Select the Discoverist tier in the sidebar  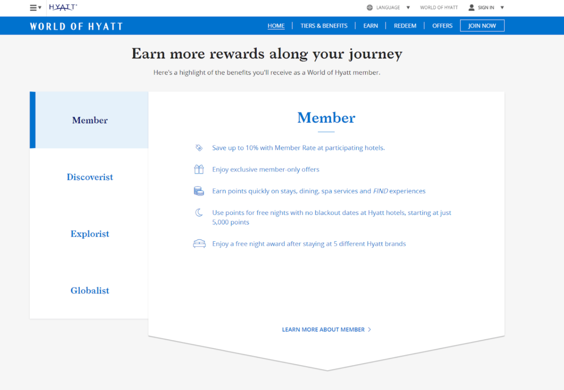pos(90,177)
